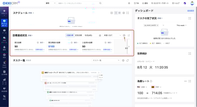Screen dimensions: 197x107
Task: Click 目標を設定 on the 受注商談の金額 card
Action: click(74, 50)
